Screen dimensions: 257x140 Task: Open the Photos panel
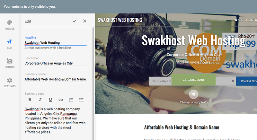(x=10, y=63)
